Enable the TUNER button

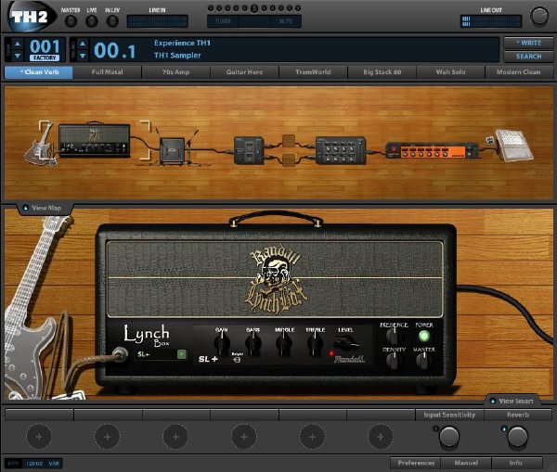click(223, 21)
